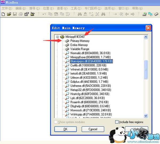
Task: Click the Print toolbar icon
Action: [21, 14]
